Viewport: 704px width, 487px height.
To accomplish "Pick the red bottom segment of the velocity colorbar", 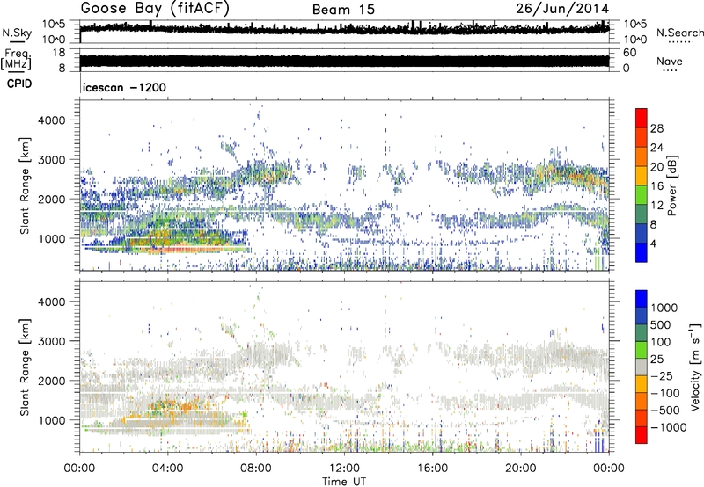I will pos(642,435).
